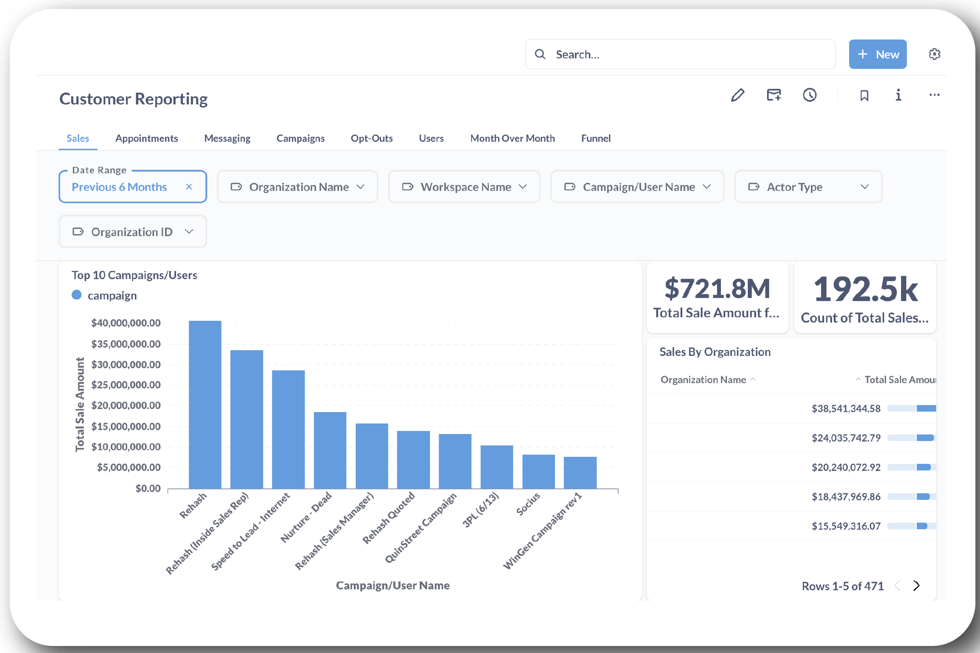Open the Month Over Month tab
980x653 pixels.
(512, 138)
